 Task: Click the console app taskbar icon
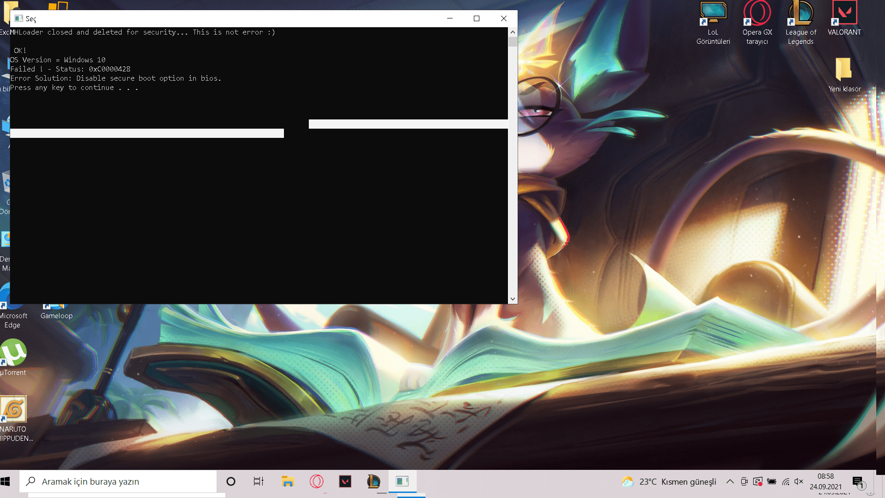tap(402, 481)
